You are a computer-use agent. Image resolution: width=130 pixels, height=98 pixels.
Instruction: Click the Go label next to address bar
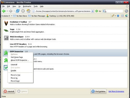pyautogui.click(x=100, y=11)
